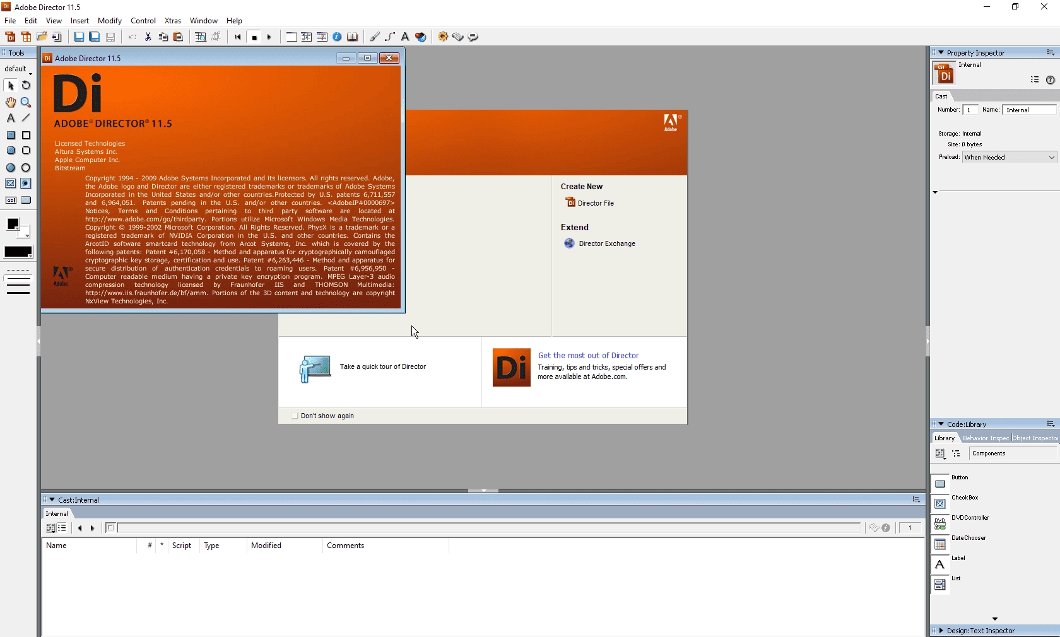
Task: Select the Filled Ellipse tool
Action: click(x=11, y=168)
